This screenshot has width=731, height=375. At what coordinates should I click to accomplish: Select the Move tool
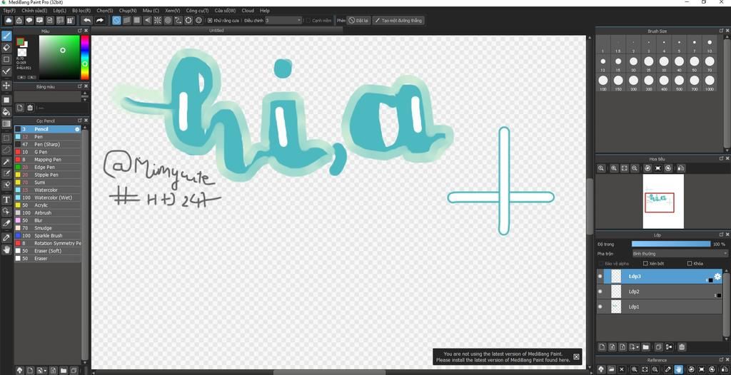(x=6, y=86)
